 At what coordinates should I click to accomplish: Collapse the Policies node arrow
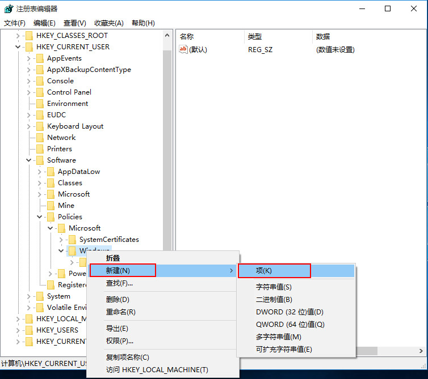(40, 217)
